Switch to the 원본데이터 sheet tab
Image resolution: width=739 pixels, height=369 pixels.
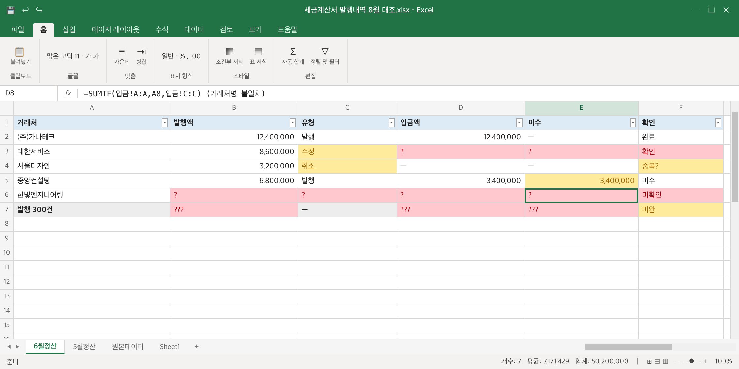point(128,347)
